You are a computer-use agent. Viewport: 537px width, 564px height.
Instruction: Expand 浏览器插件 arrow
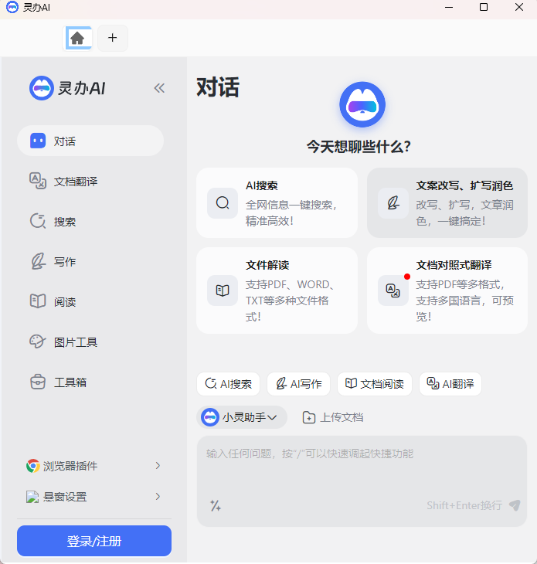tap(158, 466)
